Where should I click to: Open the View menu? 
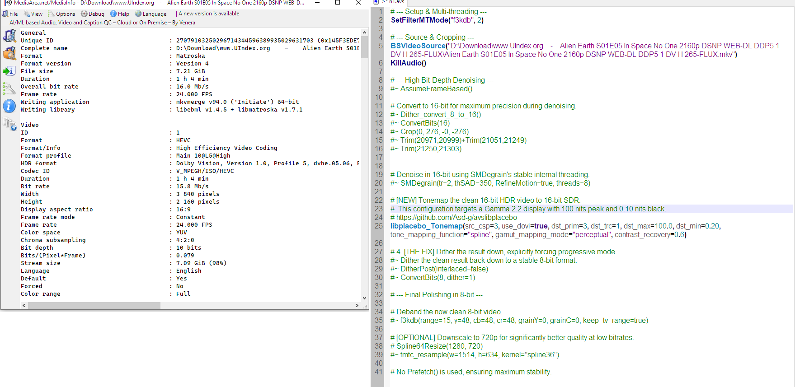(34, 14)
